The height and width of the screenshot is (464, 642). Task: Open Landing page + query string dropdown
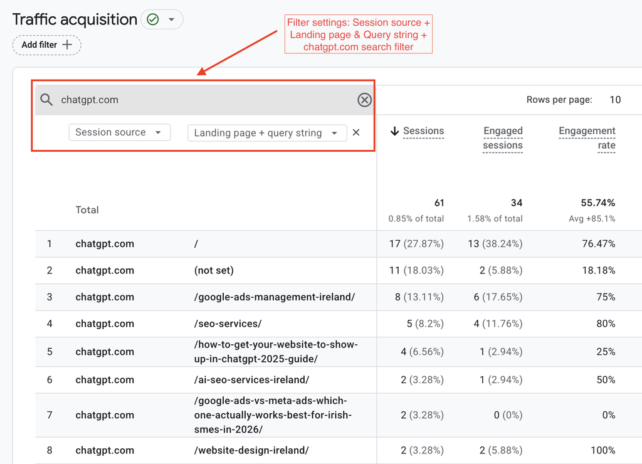[x=267, y=133]
